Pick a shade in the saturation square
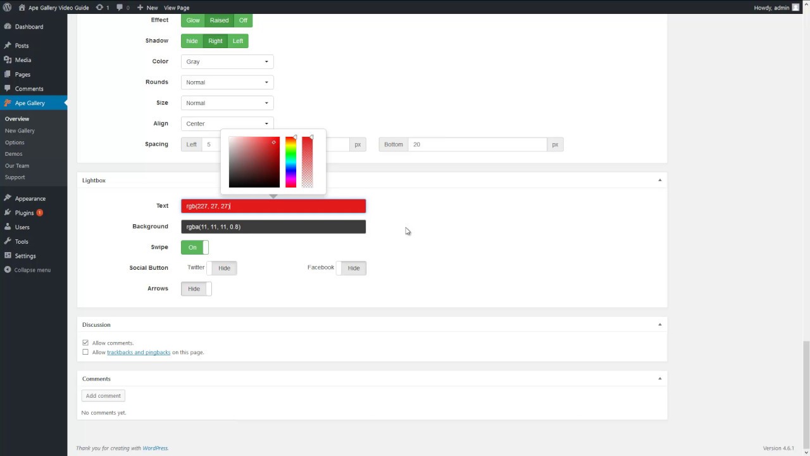The image size is (810, 456). pyautogui.click(x=254, y=162)
